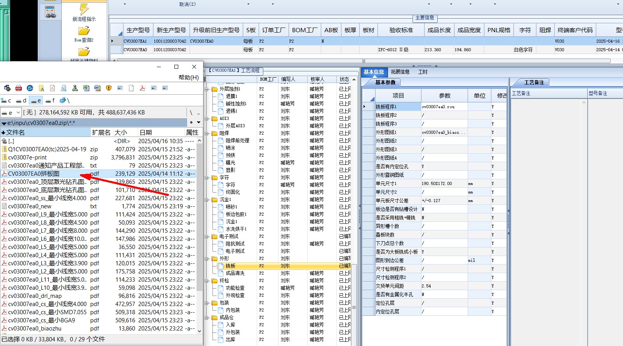Edit the 单元尺寸1 parameter value
Image resolution: width=623 pixels, height=346 pixels.
point(444,183)
